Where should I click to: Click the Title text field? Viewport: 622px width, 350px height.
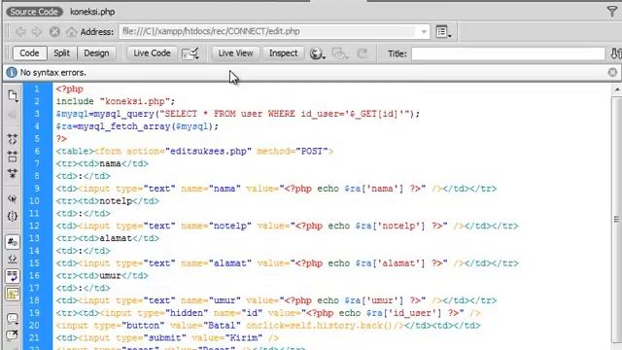tap(507, 53)
